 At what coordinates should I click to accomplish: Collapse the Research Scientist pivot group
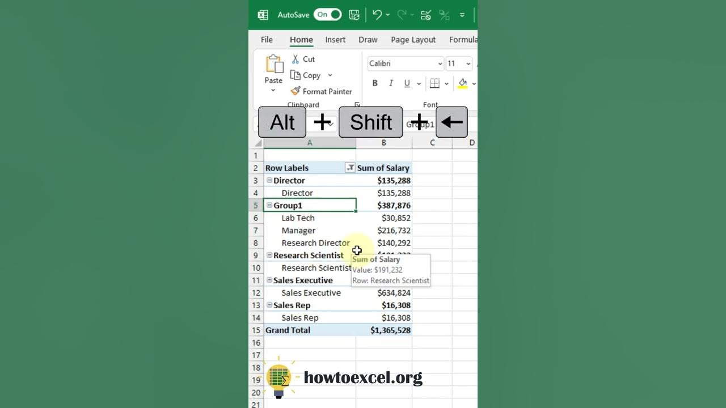pos(269,255)
